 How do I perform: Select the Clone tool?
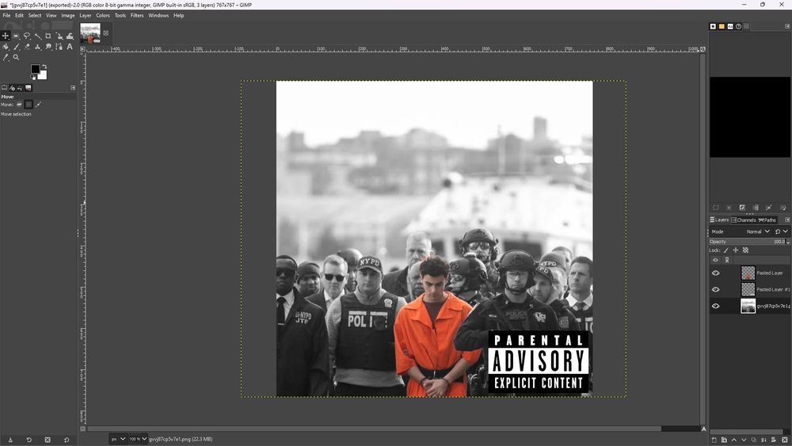pos(37,47)
